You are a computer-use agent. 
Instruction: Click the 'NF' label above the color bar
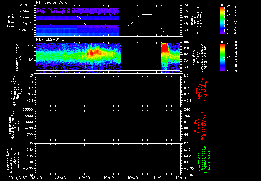pos(223,5)
